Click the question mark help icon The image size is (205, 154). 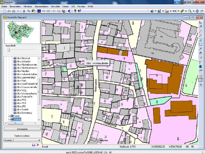click(75, 11)
